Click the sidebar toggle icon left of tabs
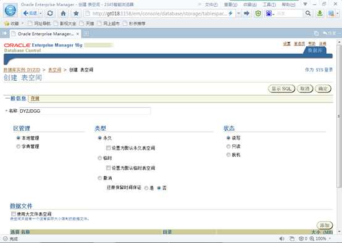Image resolution: width=342 pixels, height=243 pixels. pos(4,33)
